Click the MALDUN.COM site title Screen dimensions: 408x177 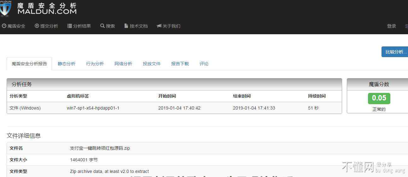[x=47, y=12]
